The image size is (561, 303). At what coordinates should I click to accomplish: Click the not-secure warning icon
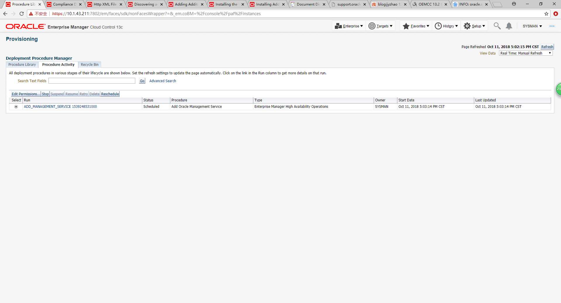click(x=31, y=14)
